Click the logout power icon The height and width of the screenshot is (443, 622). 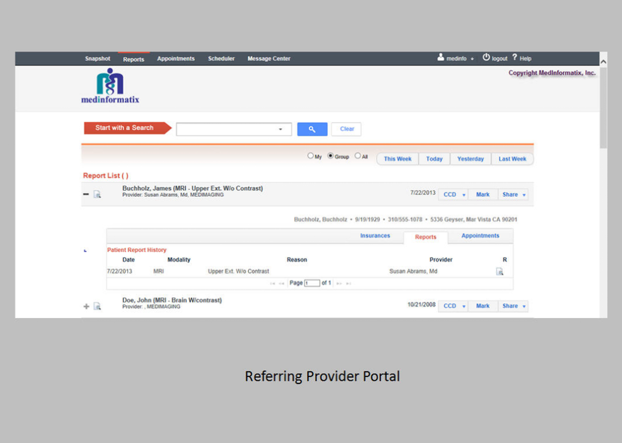pos(486,58)
